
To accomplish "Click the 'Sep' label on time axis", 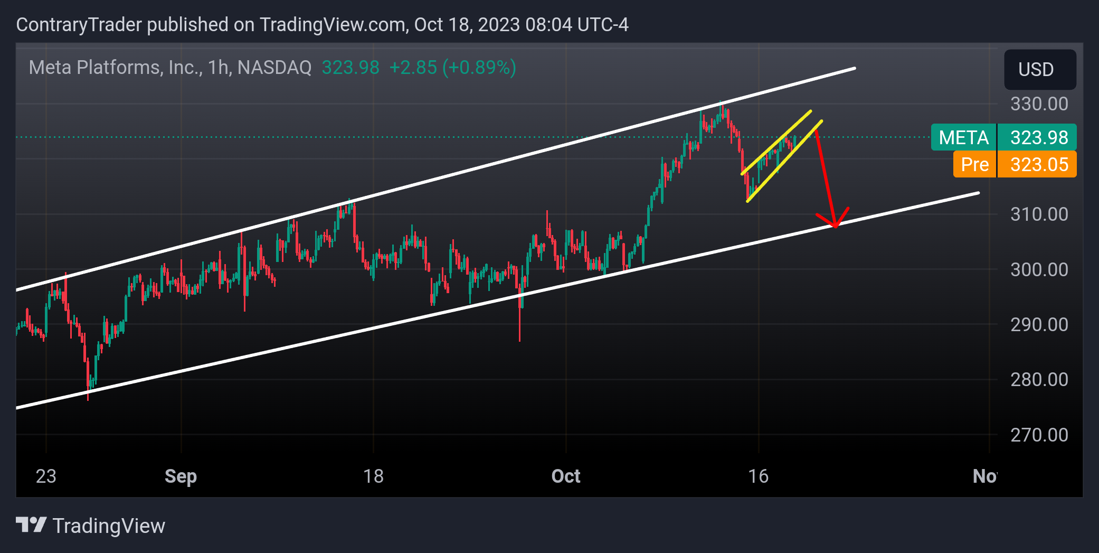I will coord(181,476).
